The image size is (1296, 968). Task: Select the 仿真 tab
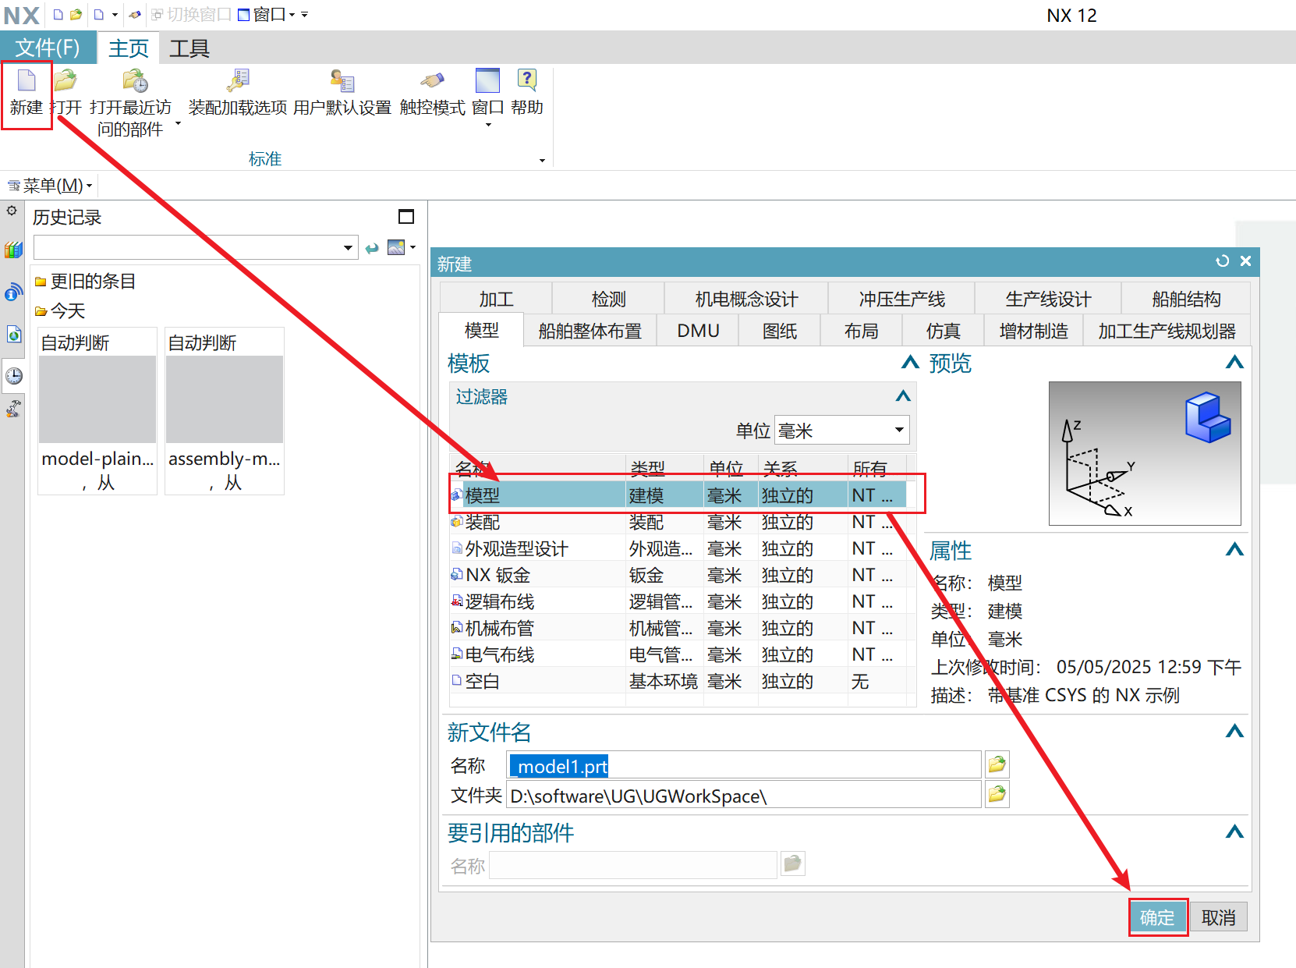pyautogui.click(x=943, y=331)
